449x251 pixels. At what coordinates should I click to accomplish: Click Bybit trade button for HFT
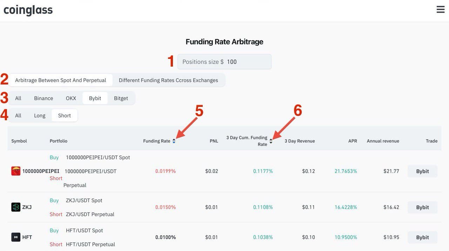(x=422, y=237)
